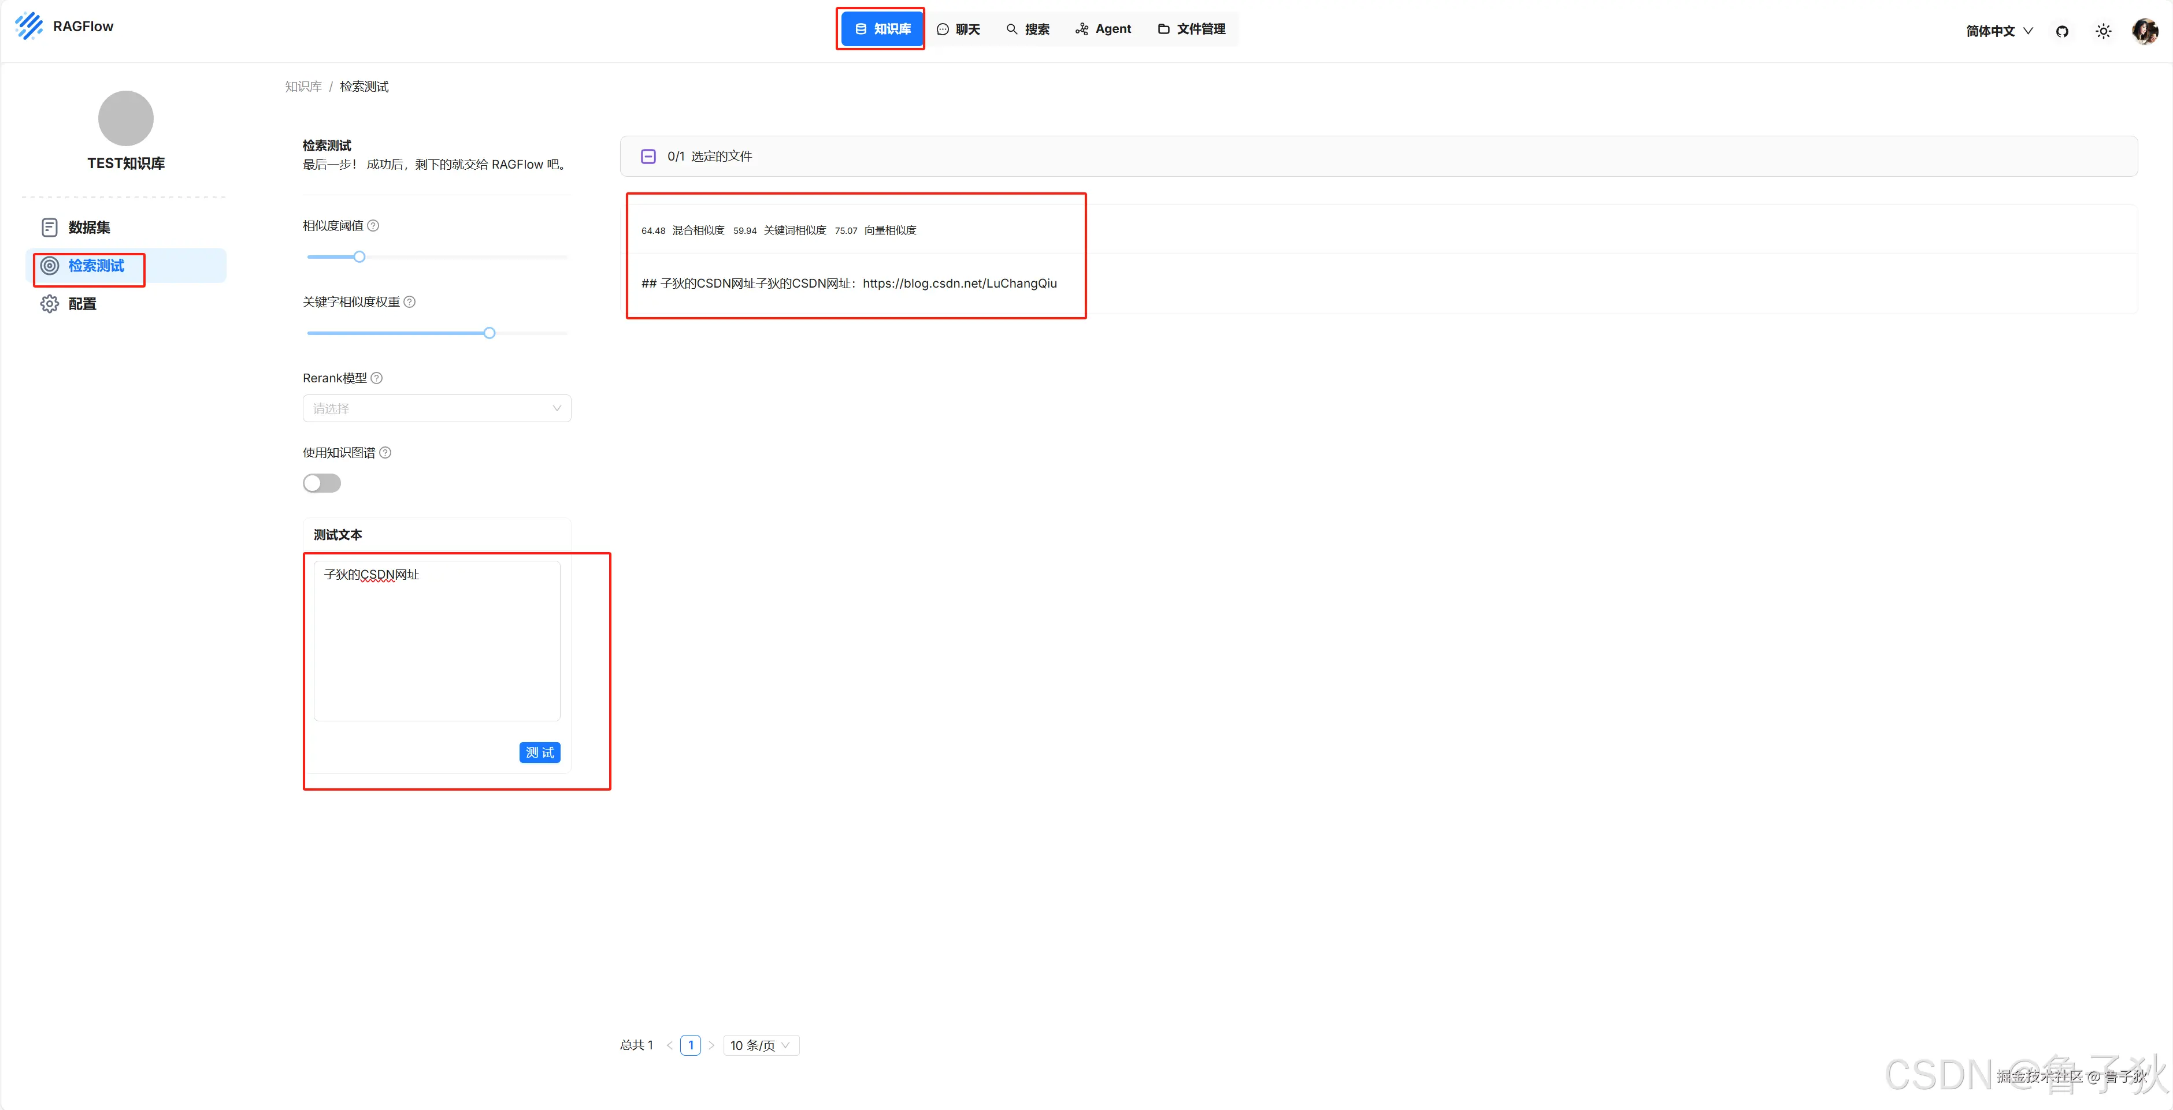The height and width of the screenshot is (1110, 2173).
Task: Go to 知识库 breadcrumb link
Action: coord(303,87)
